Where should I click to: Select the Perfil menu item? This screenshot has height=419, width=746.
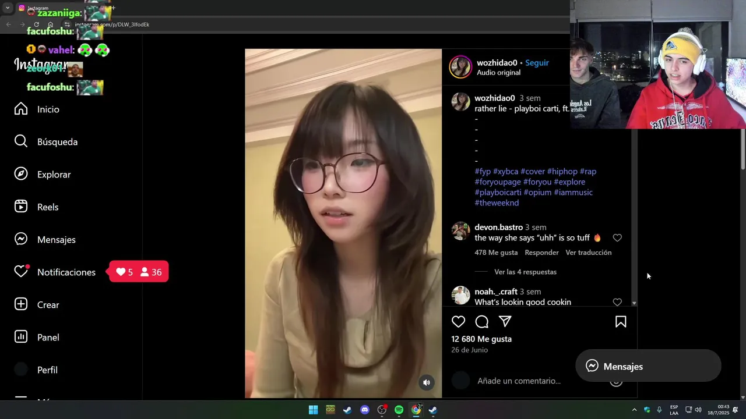47,370
